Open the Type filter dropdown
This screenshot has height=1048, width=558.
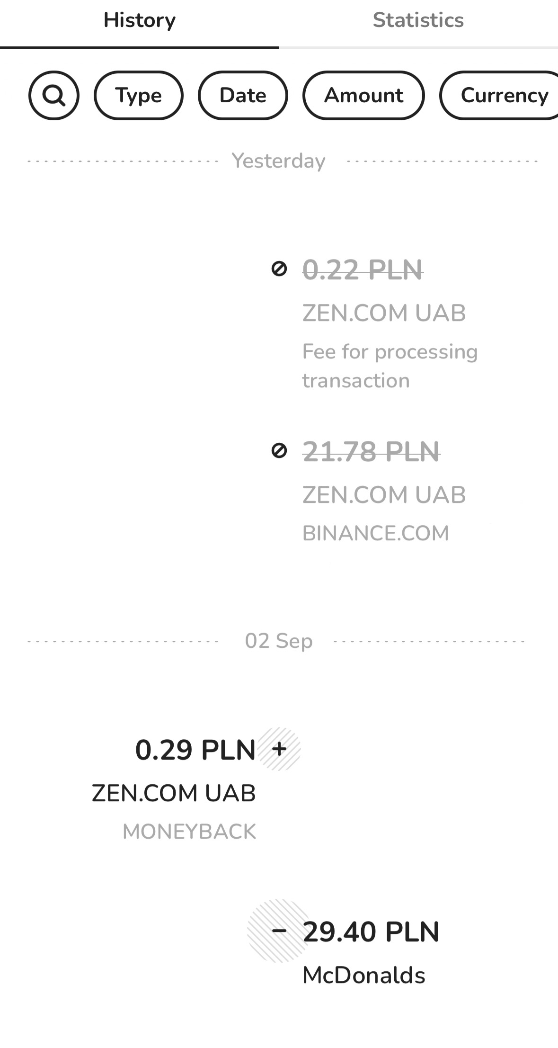(x=139, y=95)
